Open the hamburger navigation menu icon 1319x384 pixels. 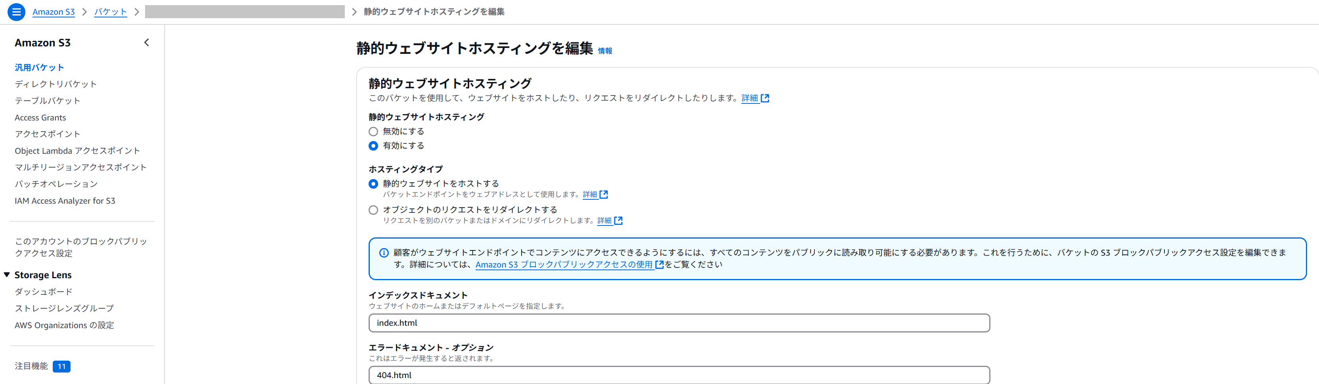pos(16,12)
